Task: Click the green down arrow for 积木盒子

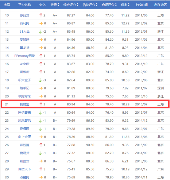Action: tap(40, 80)
